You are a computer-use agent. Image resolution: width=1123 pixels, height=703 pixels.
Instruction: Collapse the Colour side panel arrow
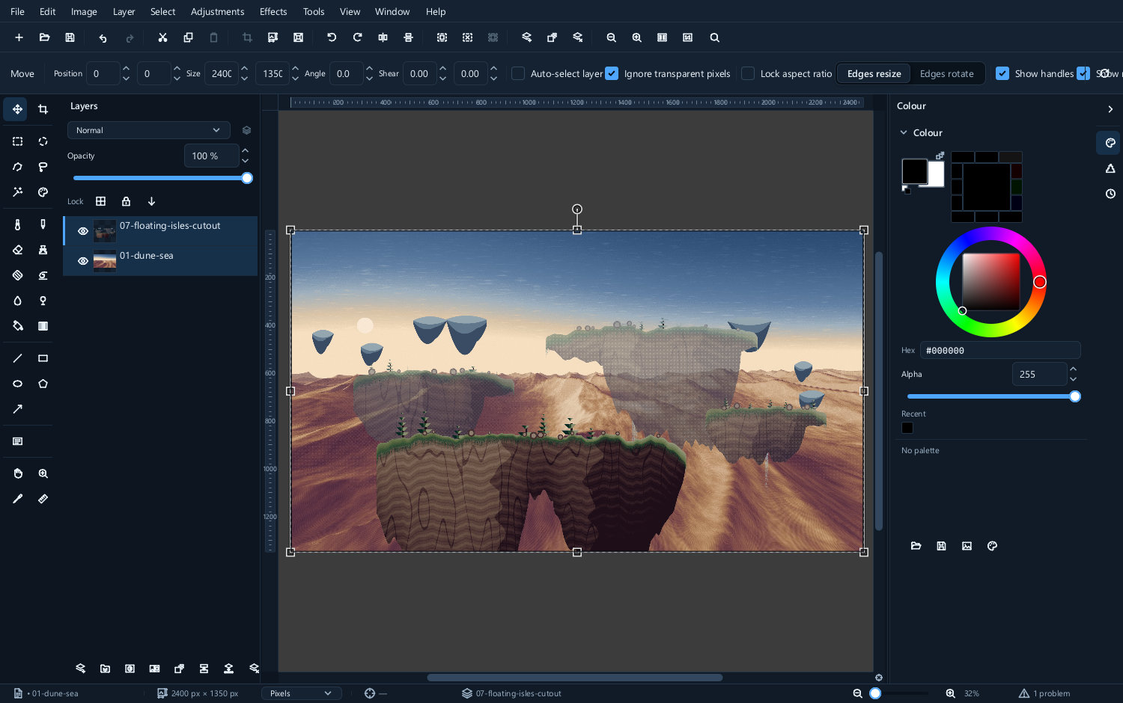(x=1110, y=109)
